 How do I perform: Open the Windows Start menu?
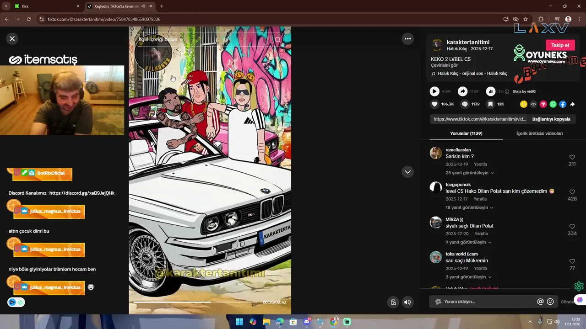coord(239,322)
